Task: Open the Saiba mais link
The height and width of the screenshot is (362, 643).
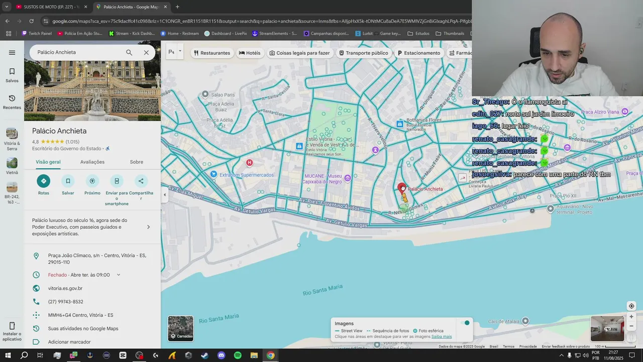Action: click(442, 337)
